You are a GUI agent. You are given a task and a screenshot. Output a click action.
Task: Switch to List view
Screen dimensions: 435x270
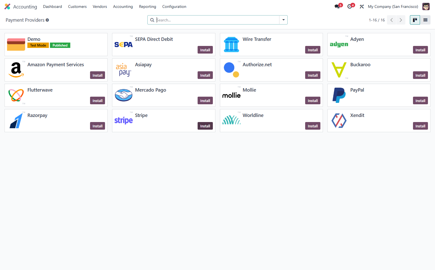pos(425,20)
